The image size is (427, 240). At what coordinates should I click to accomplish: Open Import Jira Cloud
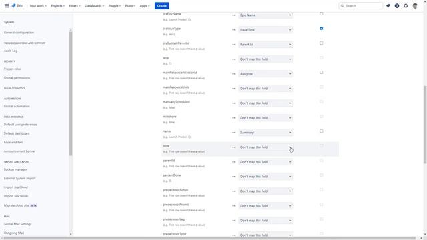point(16,187)
